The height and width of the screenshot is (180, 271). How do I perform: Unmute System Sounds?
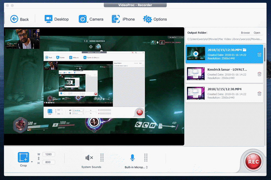[88, 157]
